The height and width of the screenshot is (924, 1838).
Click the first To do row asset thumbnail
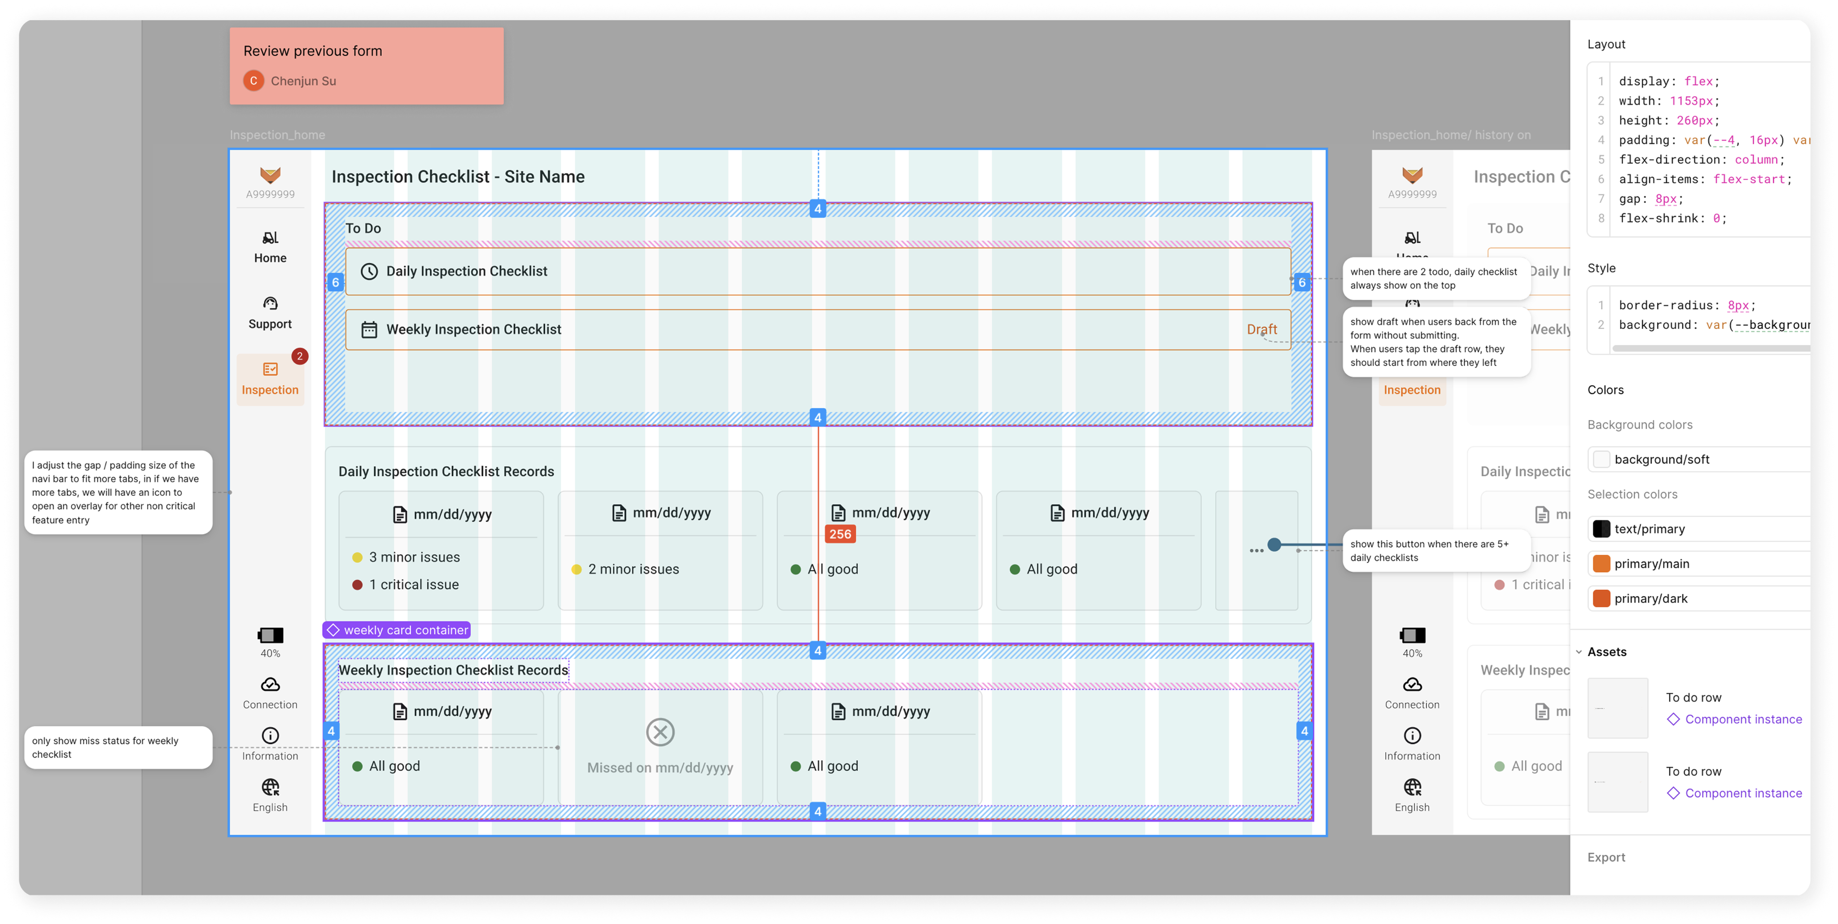point(1618,708)
